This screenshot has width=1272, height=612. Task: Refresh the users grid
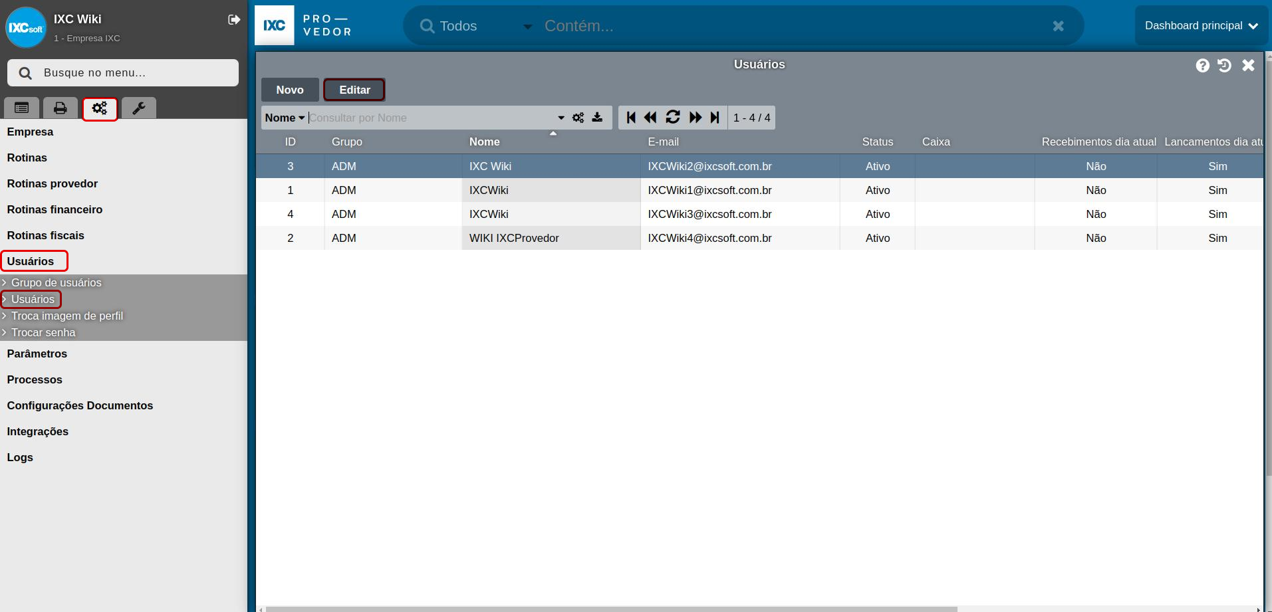[673, 118]
